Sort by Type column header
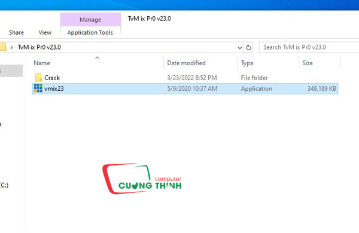Viewport: 359px width, 233px height. coord(247,63)
